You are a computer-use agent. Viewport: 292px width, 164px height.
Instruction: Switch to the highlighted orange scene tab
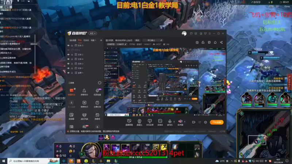pyautogui.click(x=80, y=40)
